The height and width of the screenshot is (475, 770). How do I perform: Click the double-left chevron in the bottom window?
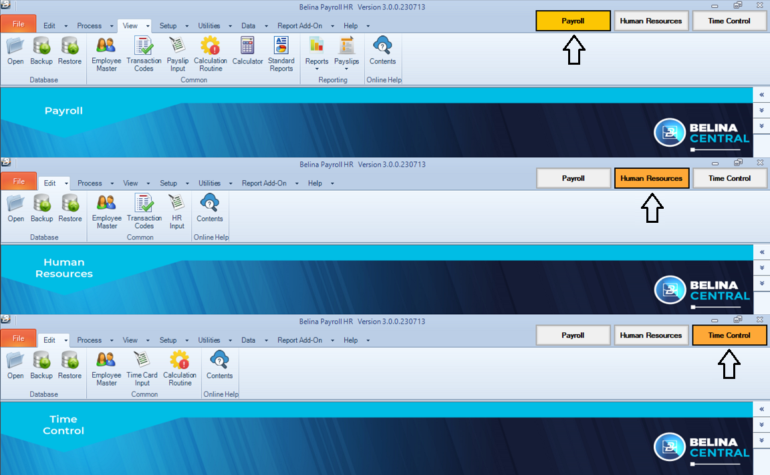762,409
